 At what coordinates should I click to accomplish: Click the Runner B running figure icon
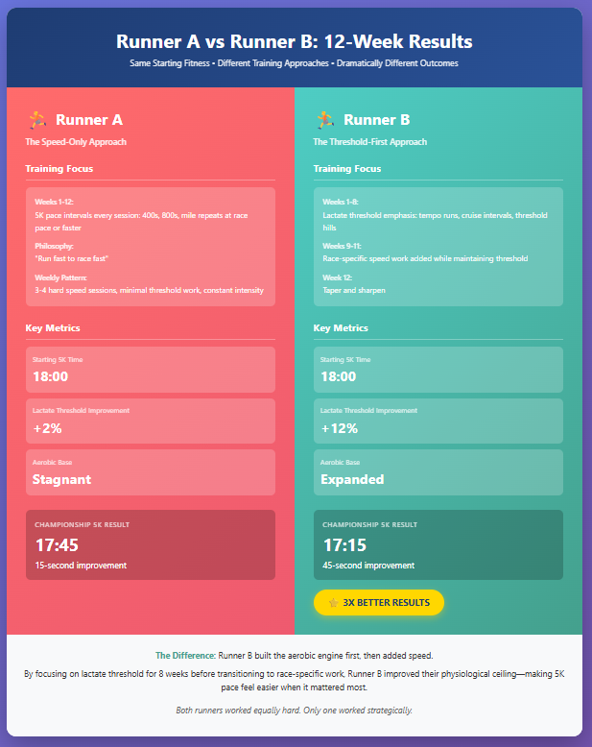coord(324,120)
